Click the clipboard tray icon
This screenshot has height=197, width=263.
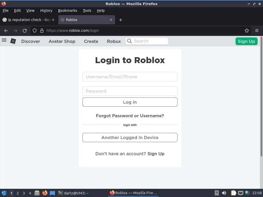click(233, 193)
